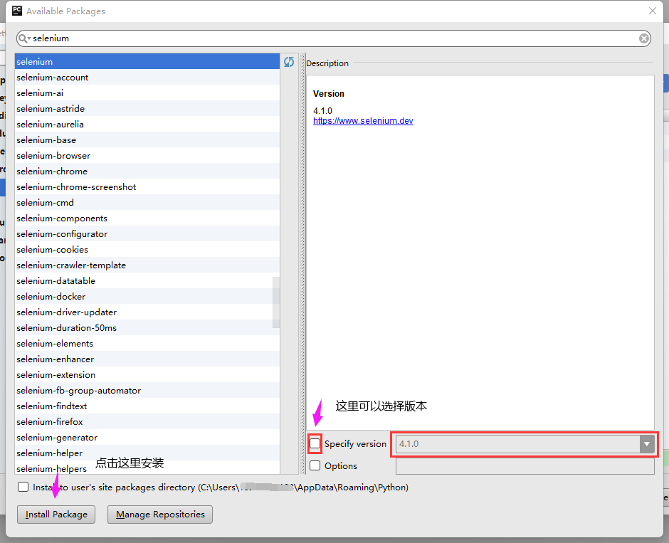
Task: Select selenium-base package
Action: coord(147,140)
